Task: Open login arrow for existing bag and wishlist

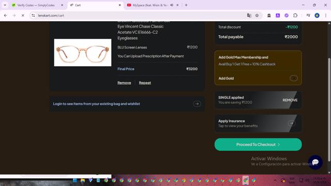Action: [x=197, y=104]
